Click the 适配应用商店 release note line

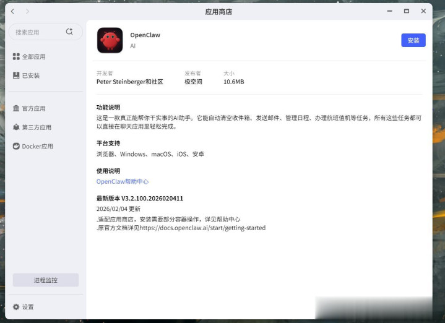(x=168, y=220)
